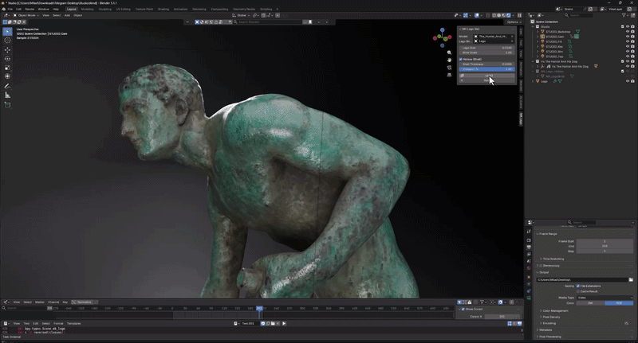Select BW color output button
638x343 pixels.
tap(590, 303)
